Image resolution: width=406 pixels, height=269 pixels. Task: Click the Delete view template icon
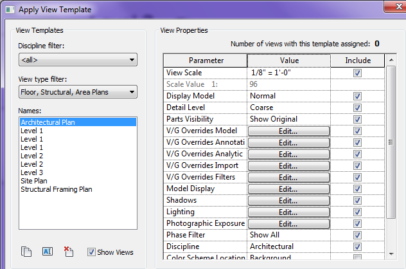[69, 252]
